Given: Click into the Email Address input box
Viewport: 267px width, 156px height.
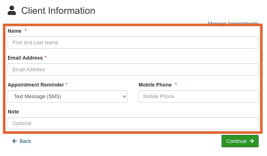Looking at the screenshot, I should (133, 69).
